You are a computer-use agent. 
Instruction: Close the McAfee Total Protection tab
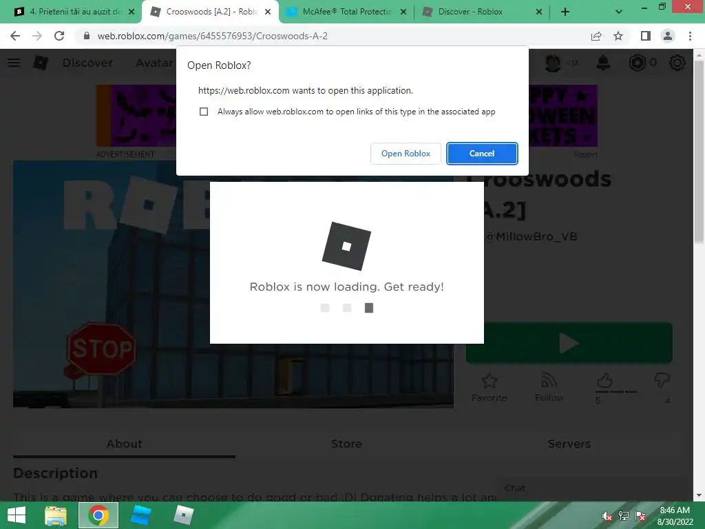(x=403, y=12)
